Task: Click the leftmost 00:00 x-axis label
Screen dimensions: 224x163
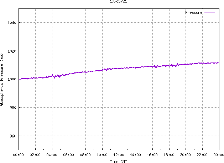Action: [x=18, y=155]
